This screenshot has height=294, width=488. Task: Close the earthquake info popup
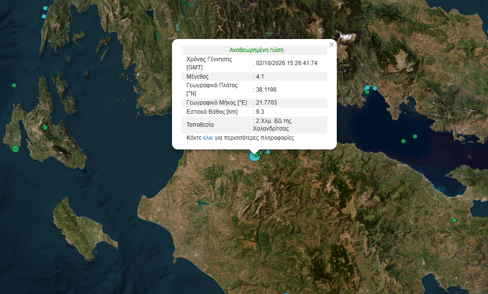point(331,45)
